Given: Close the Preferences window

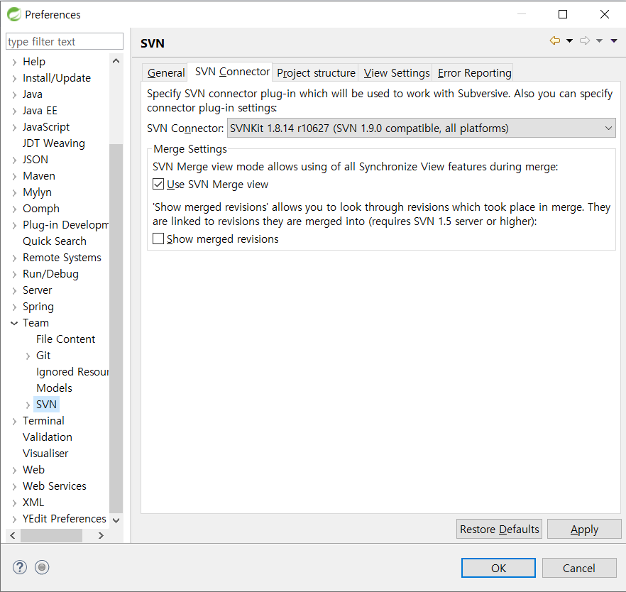Looking at the screenshot, I should pos(605,14).
